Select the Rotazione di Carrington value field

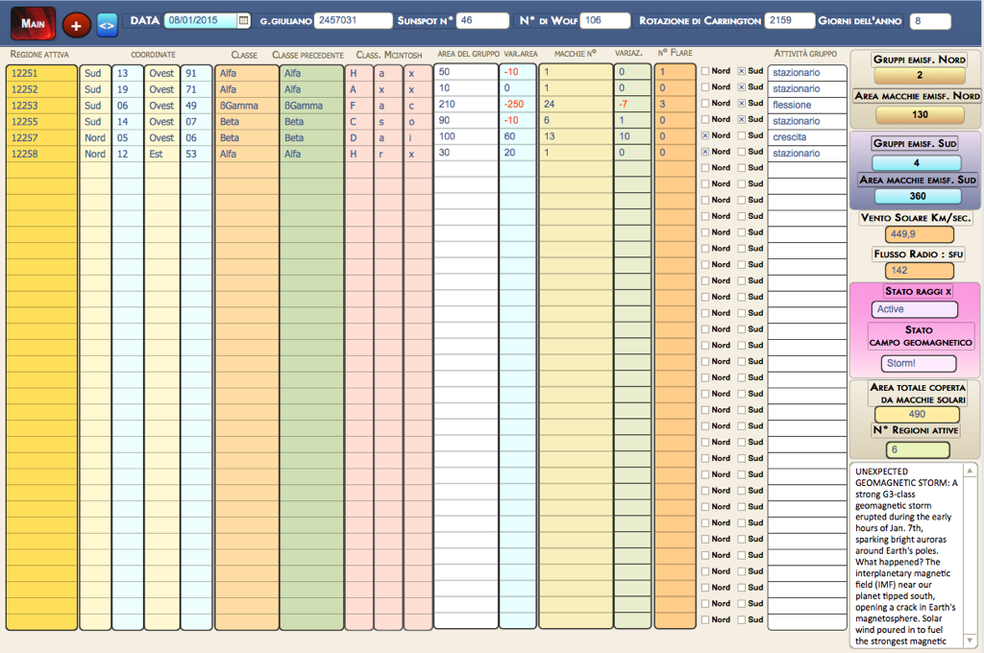[x=789, y=20]
